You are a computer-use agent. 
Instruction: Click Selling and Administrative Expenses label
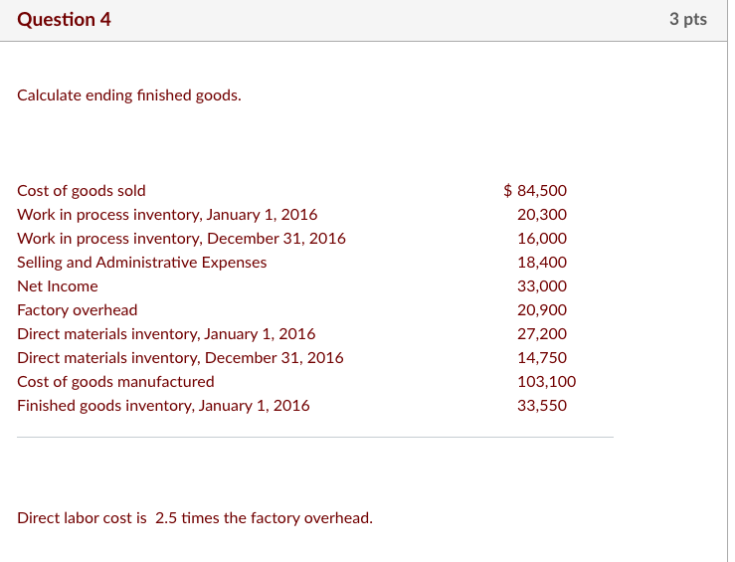[x=142, y=262]
